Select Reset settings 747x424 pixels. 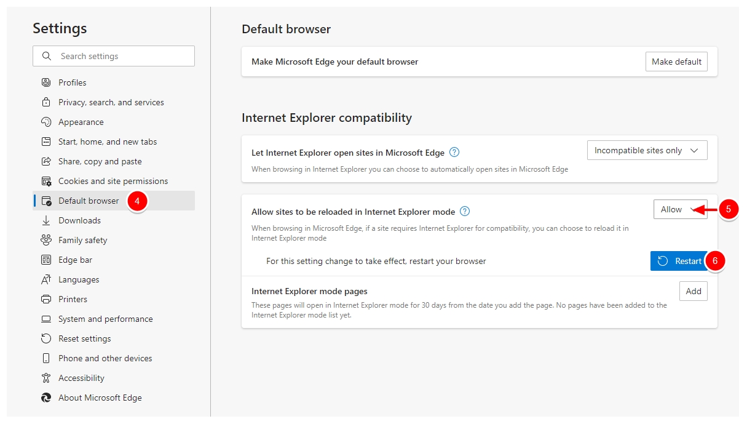coord(114,338)
